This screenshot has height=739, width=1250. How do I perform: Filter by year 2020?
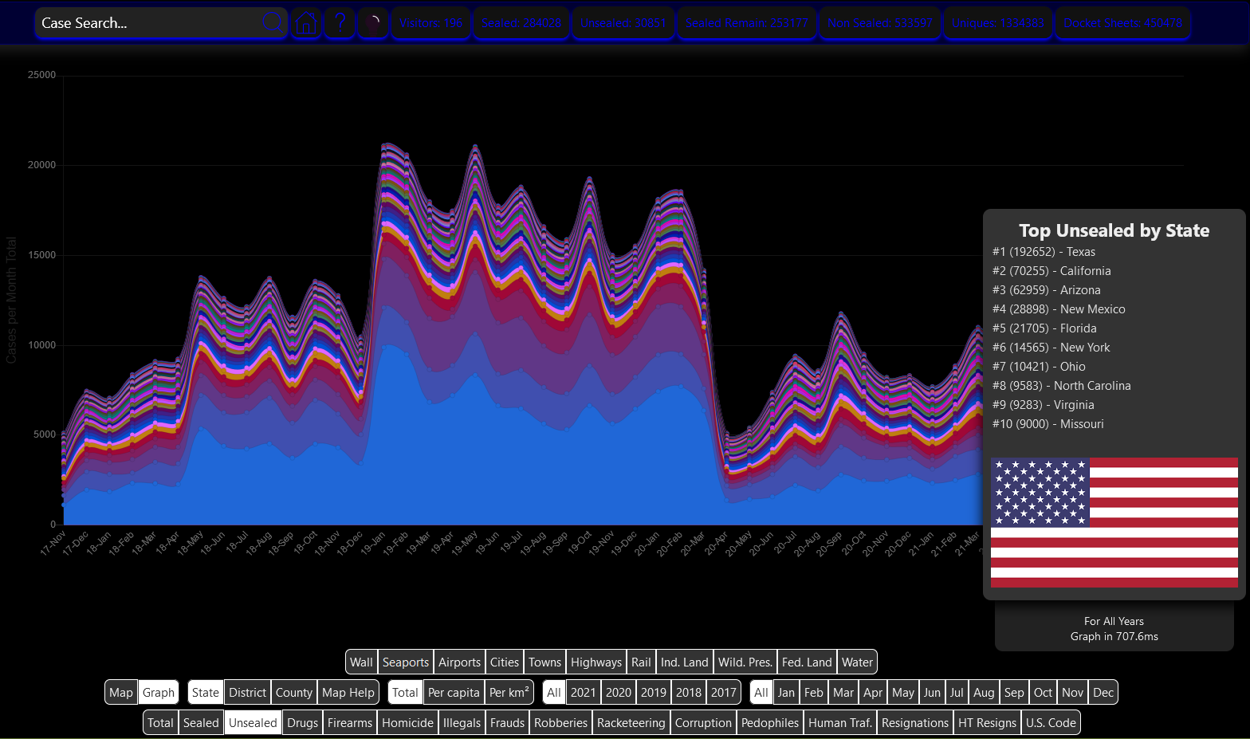[619, 692]
